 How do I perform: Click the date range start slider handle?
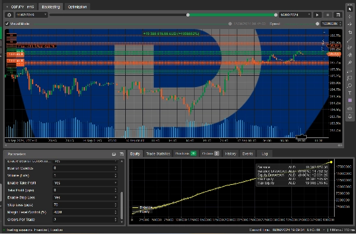pyautogui.click(x=187, y=15)
